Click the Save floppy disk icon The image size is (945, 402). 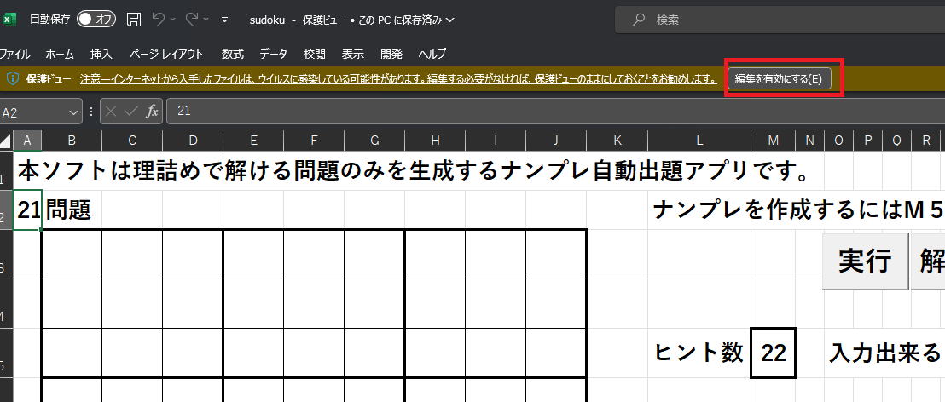pos(134,19)
